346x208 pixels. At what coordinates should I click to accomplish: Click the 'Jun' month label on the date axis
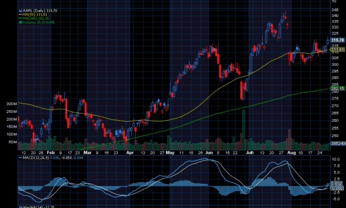[x=209, y=153]
